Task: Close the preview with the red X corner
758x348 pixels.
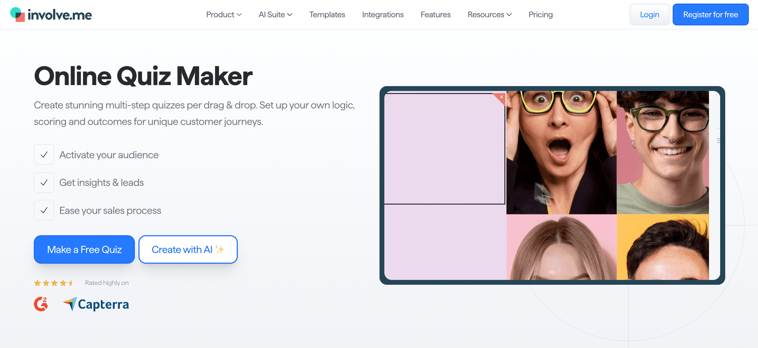Action: coord(501,97)
